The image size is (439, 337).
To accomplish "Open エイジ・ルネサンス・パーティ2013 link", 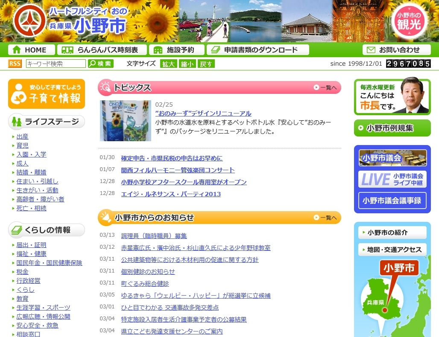I will point(171,194).
